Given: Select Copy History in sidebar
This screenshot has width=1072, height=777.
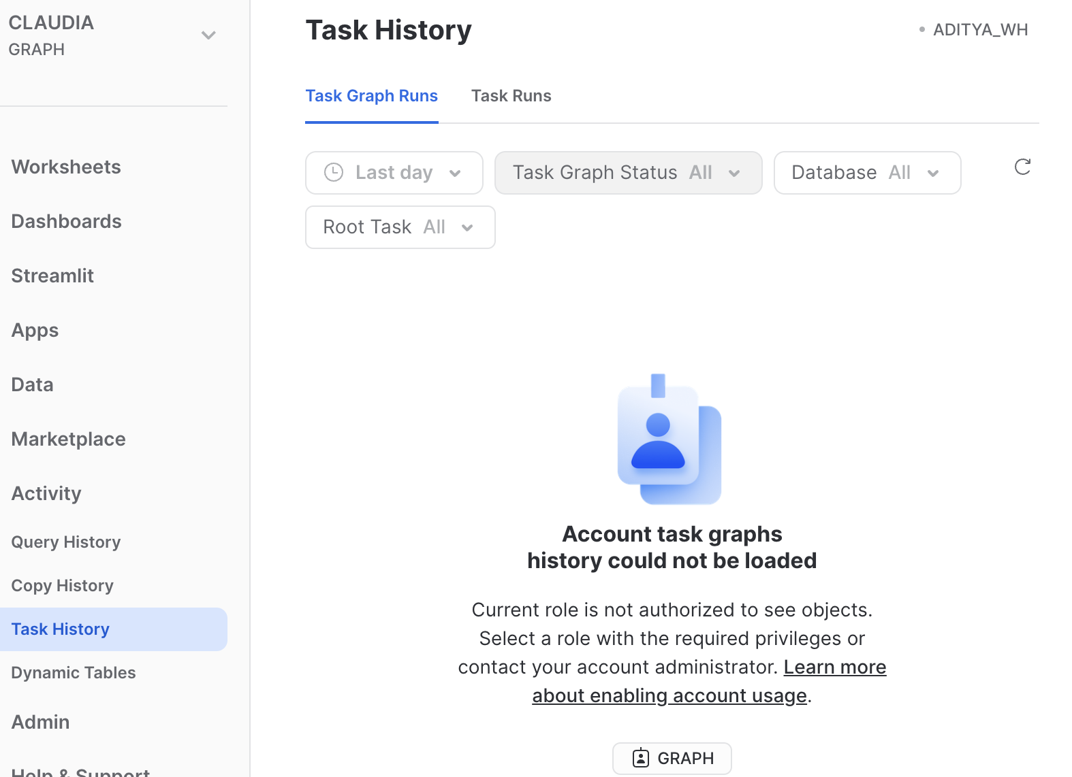Looking at the screenshot, I should (62, 586).
